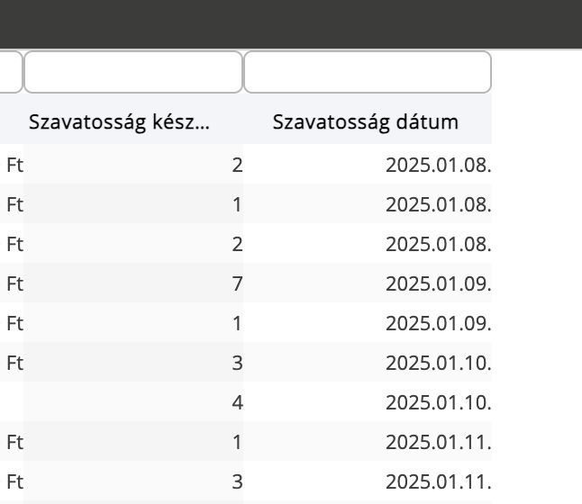Click the filter box above Szavatosság kész… column
The width and height of the screenshot is (582, 504).
point(132,72)
